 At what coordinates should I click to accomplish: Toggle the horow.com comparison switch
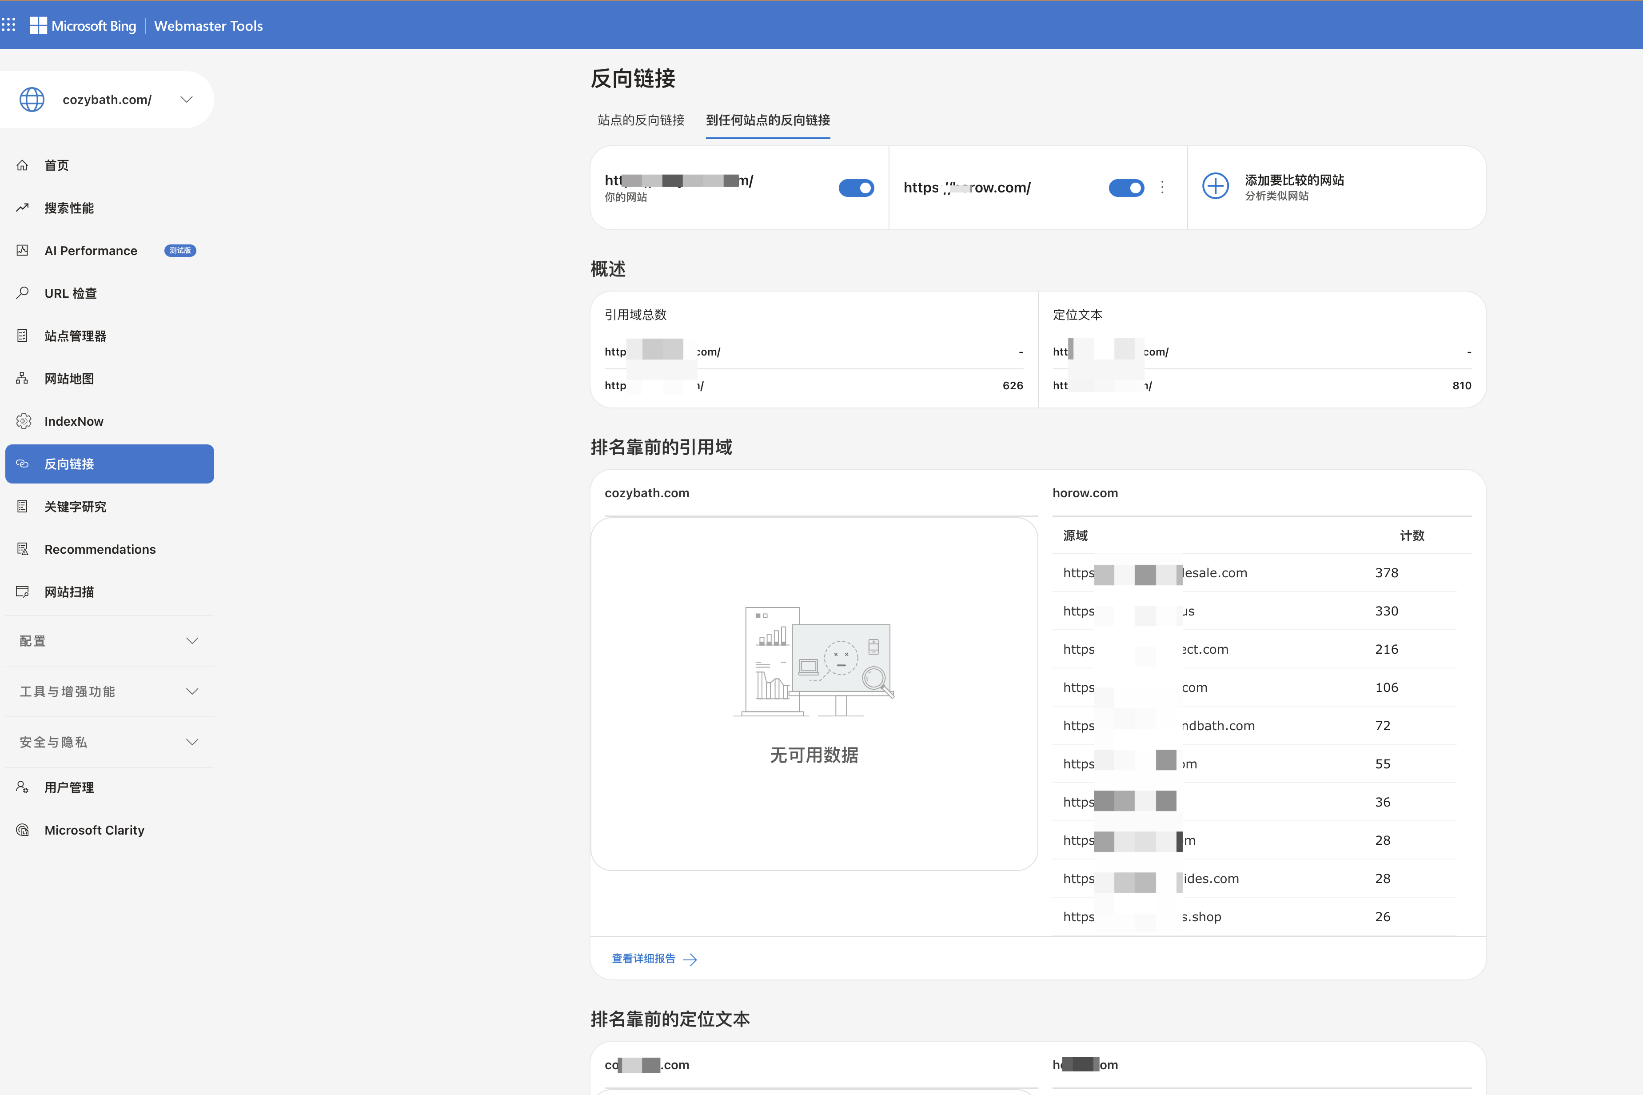(1126, 187)
